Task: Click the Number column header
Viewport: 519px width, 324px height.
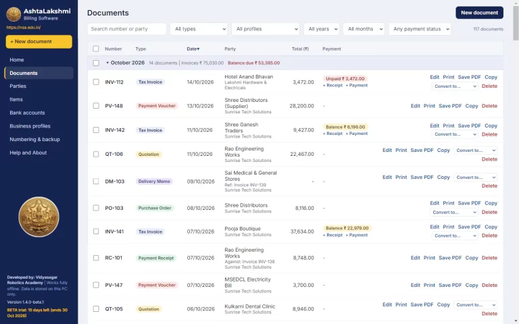Action: 114,49
